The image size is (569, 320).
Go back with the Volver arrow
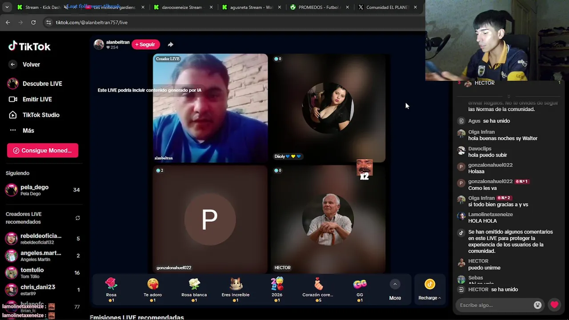tap(13, 64)
